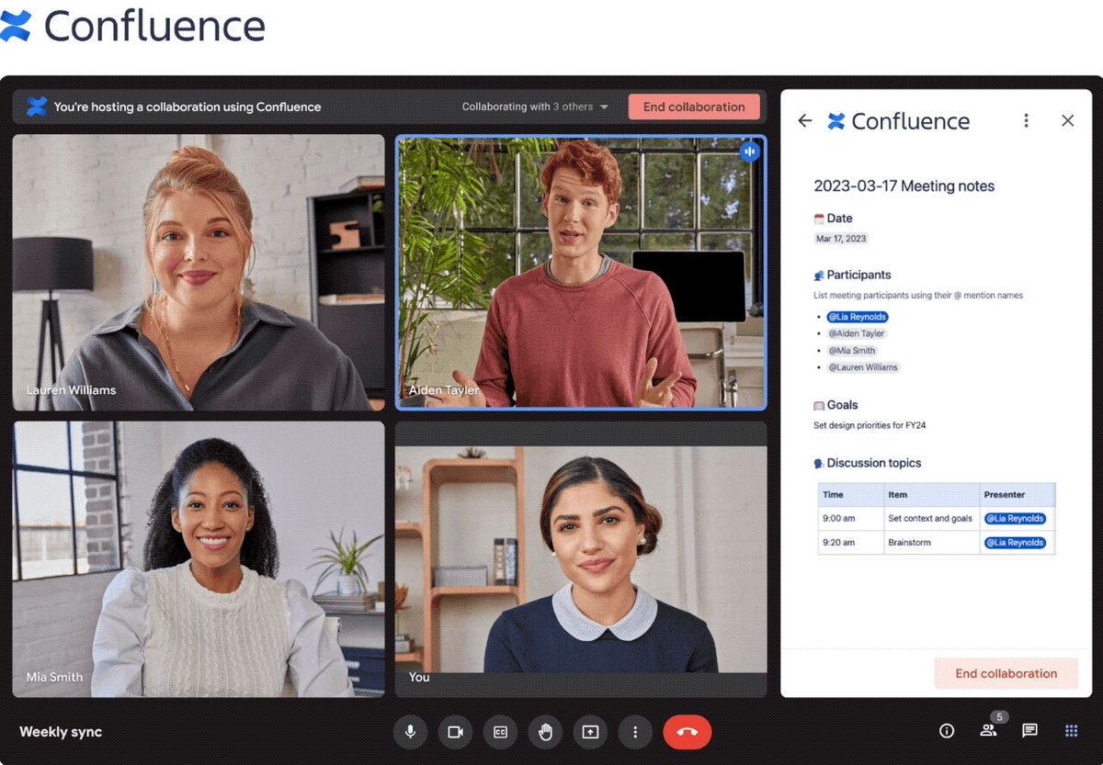Viewport: 1103px width, 765px height.
Task: Click @Lia Reynolds presenter in Brainstorm row
Action: (1015, 542)
